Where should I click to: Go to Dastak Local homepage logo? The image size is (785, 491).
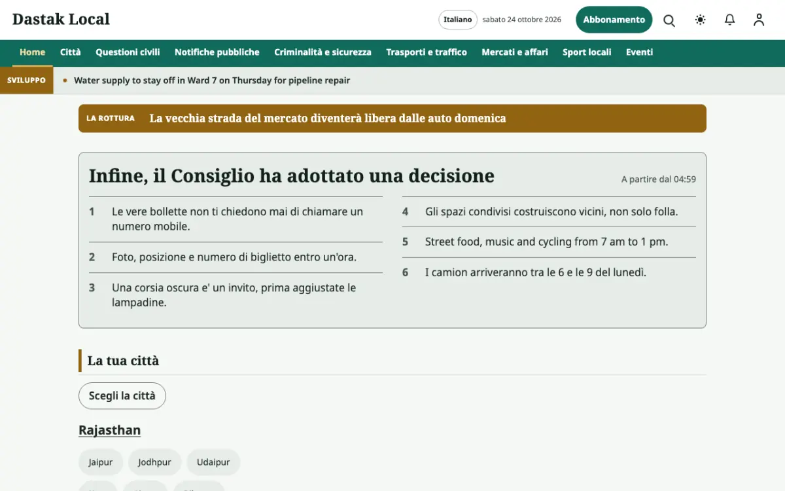(x=61, y=20)
